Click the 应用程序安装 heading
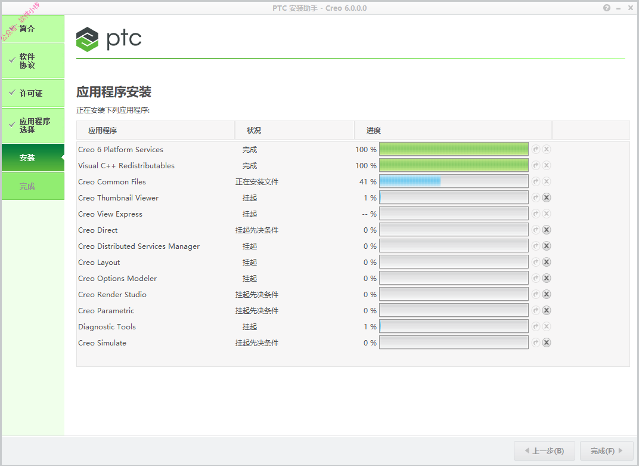This screenshot has width=639, height=466. tap(114, 92)
